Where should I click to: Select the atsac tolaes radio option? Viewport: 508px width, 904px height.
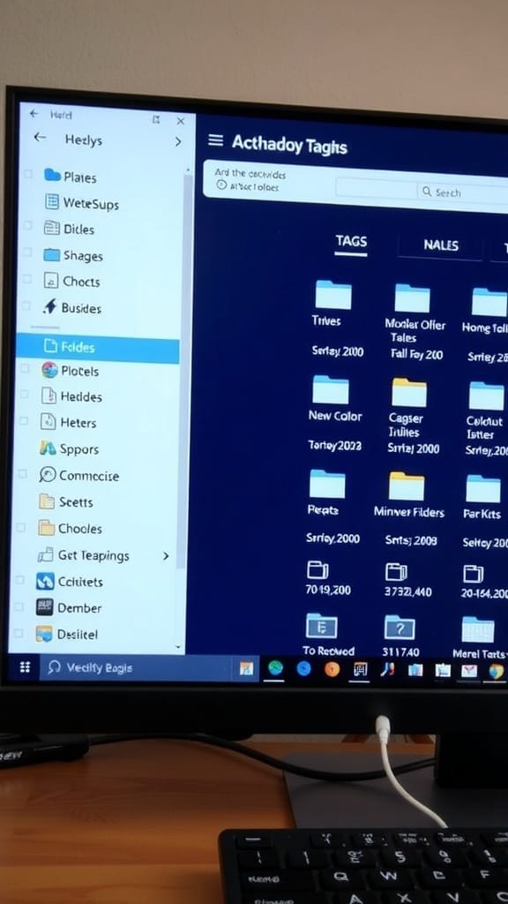click(220, 185)
